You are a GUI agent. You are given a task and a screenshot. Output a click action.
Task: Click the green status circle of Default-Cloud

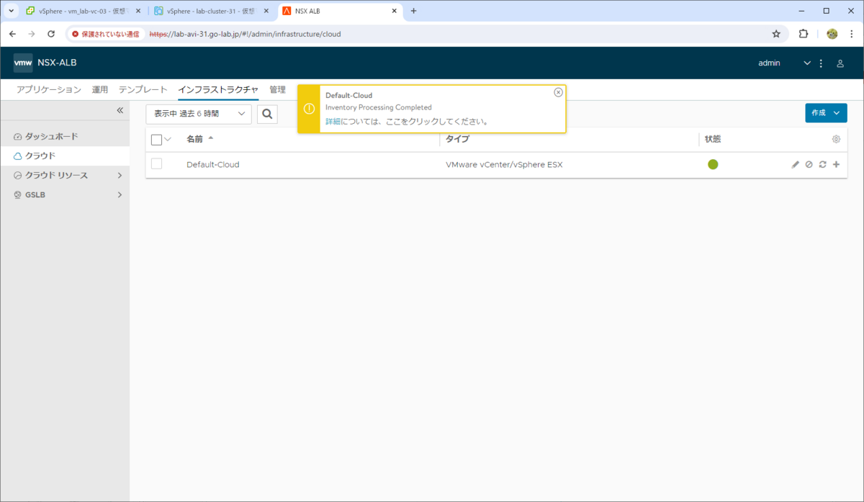pos(713,164)
